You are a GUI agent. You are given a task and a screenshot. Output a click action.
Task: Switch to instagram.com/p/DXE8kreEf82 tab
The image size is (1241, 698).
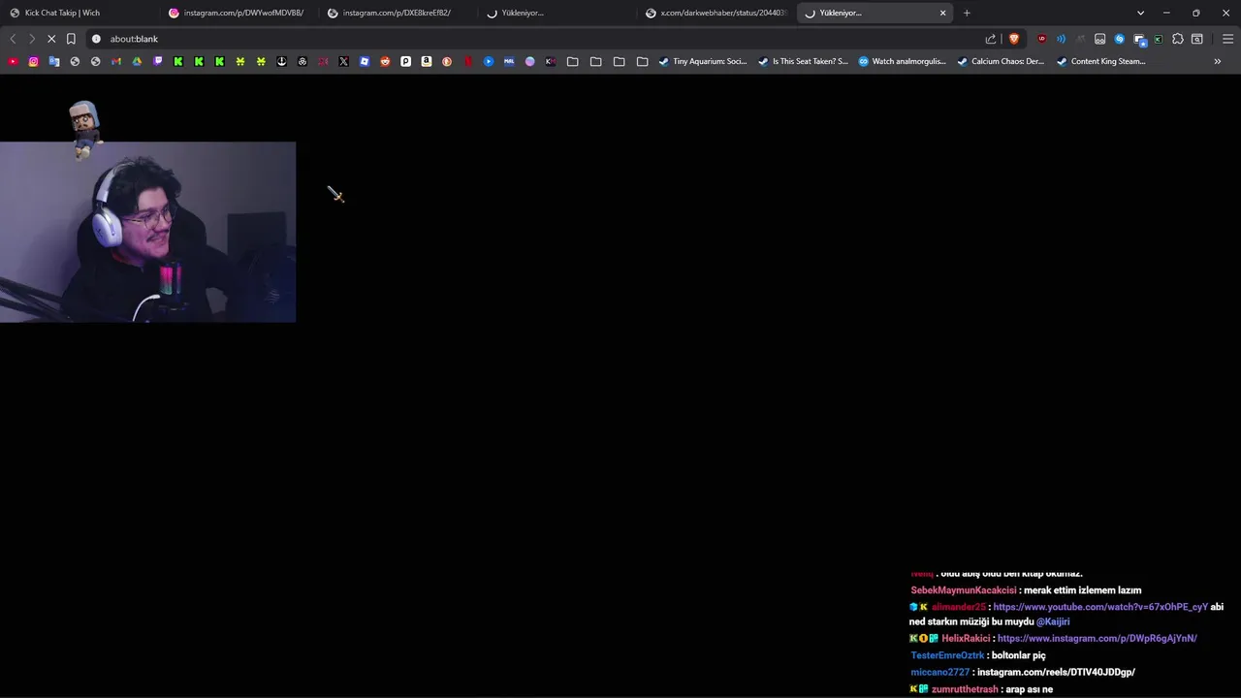(x=398, y=13)
